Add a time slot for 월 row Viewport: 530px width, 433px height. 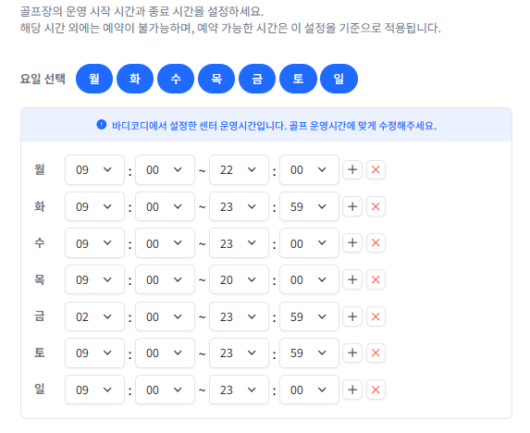pyautogui.click(x=352, y=169)
